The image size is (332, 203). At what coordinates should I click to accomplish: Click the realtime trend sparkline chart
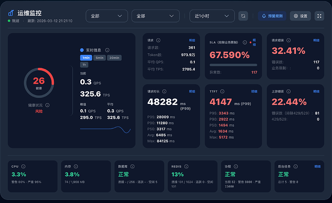(105, 129)
